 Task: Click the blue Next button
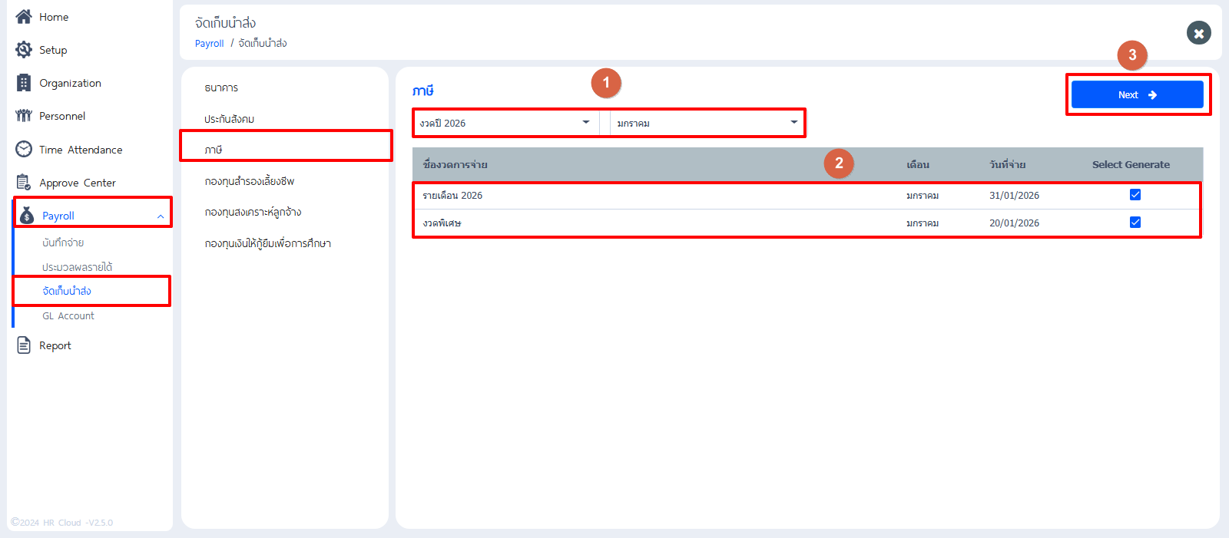[x=1137, y=94]
